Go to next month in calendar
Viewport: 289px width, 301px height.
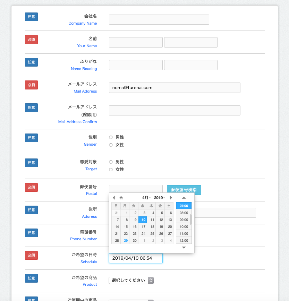[x=171, y=198]
